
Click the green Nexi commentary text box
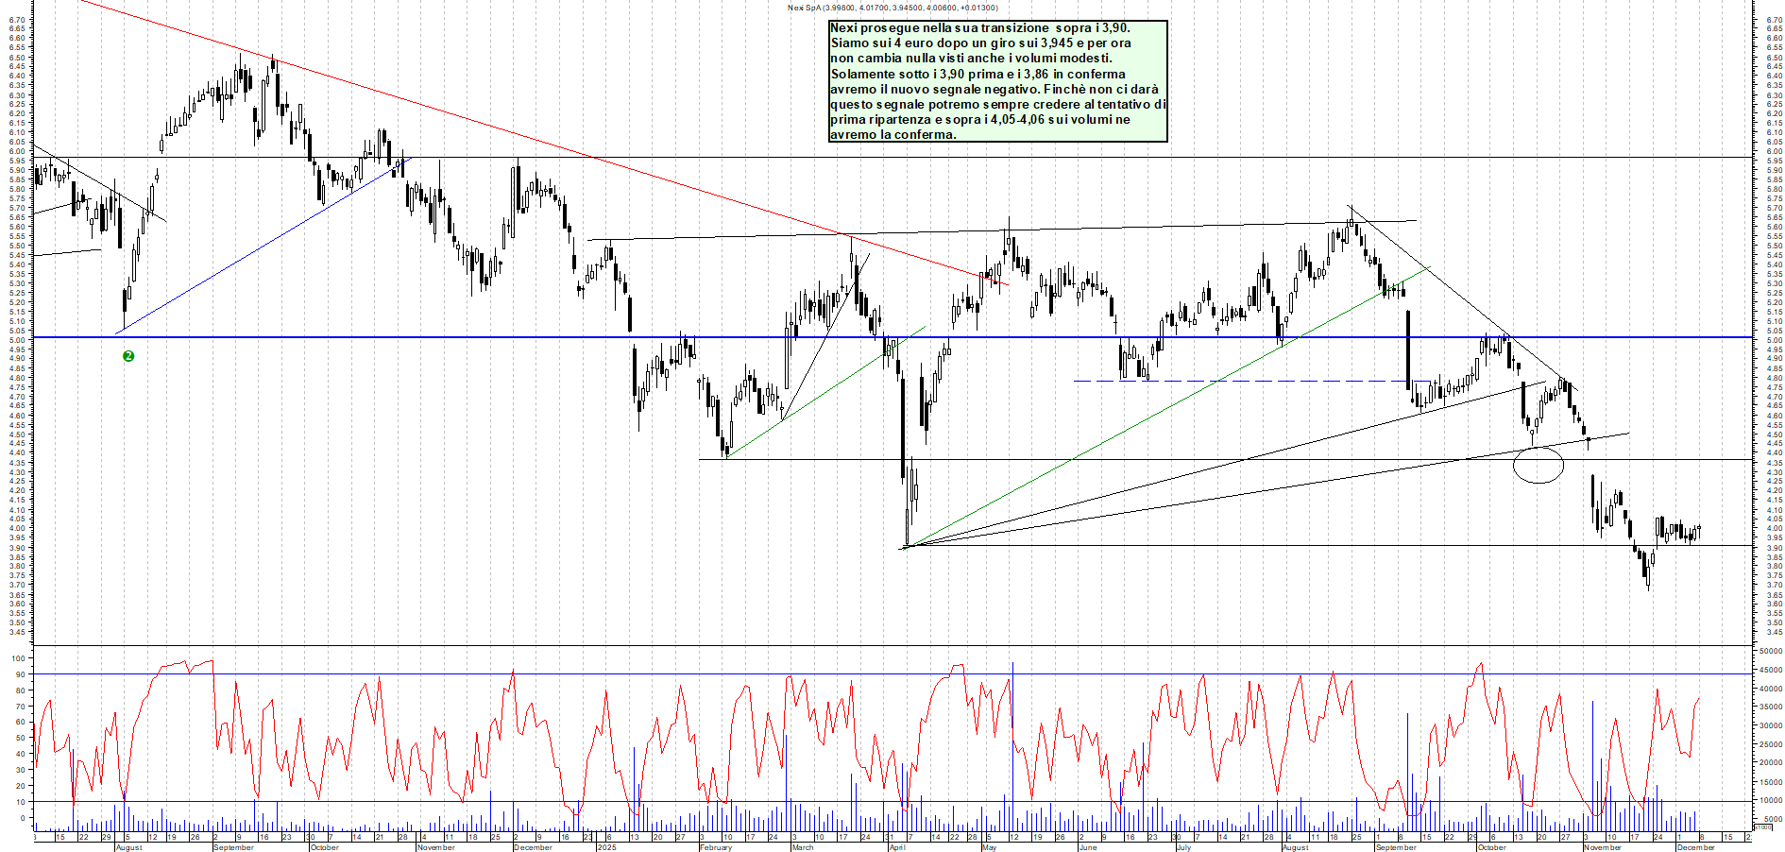click(x=997, y=81)
